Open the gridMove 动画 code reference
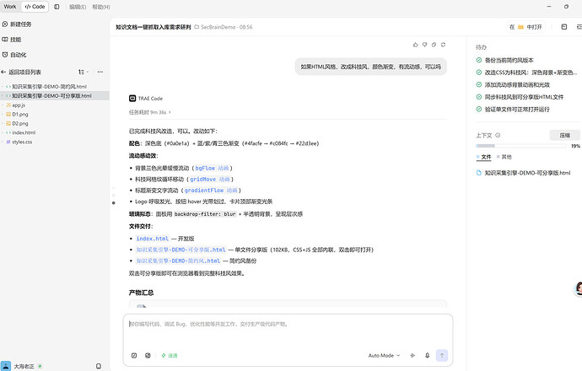The image size is (582, 371). pos(210,180)
